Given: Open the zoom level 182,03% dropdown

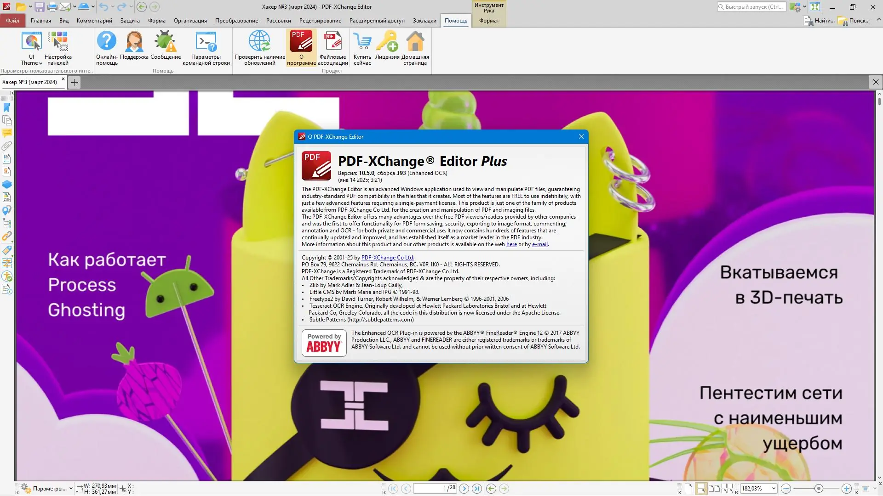Looking at the screenshot, I should (774, 489).
